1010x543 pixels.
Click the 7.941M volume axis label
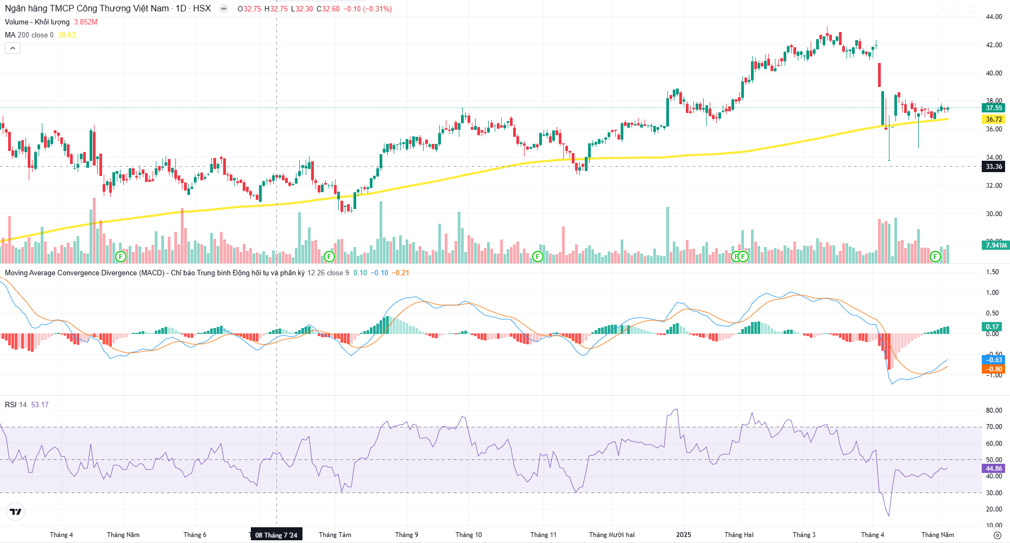pos(996,245)
